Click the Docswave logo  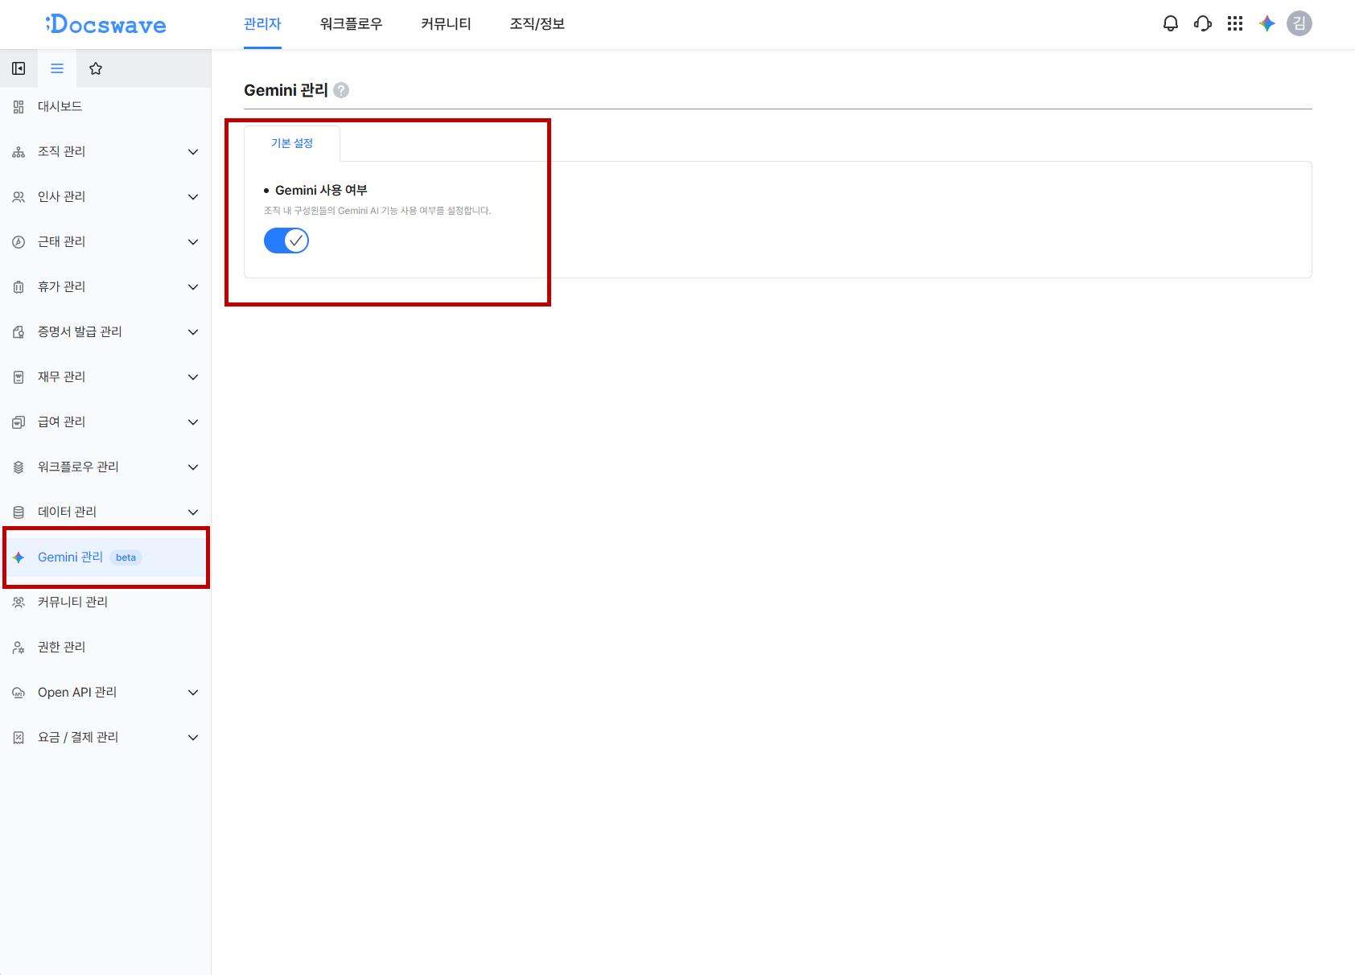(x=106, y=24)
